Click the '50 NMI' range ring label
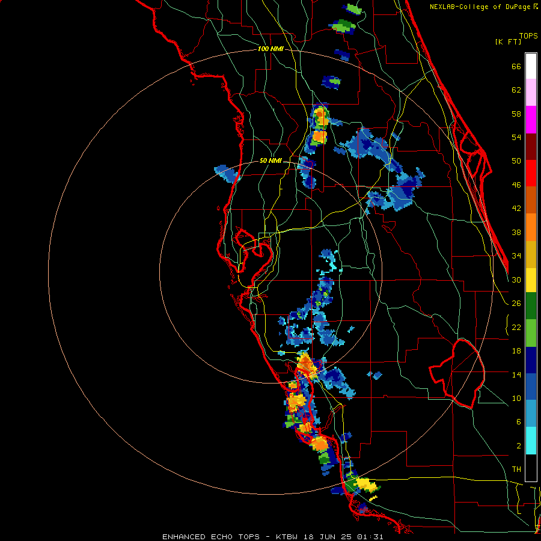The image size is (541, 541). (x=270, y=160)
